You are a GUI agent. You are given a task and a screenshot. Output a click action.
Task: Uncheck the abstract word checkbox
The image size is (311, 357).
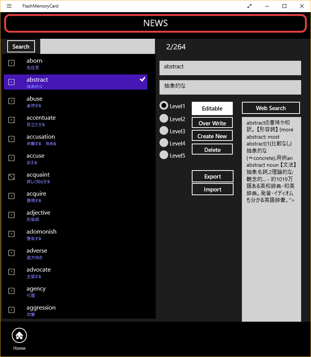[x=11, y=82]
